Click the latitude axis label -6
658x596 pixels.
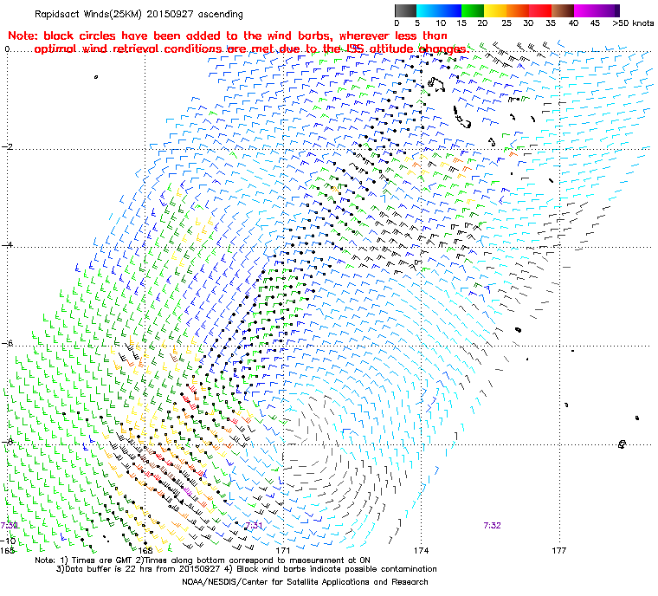click(x=7, y=343)
